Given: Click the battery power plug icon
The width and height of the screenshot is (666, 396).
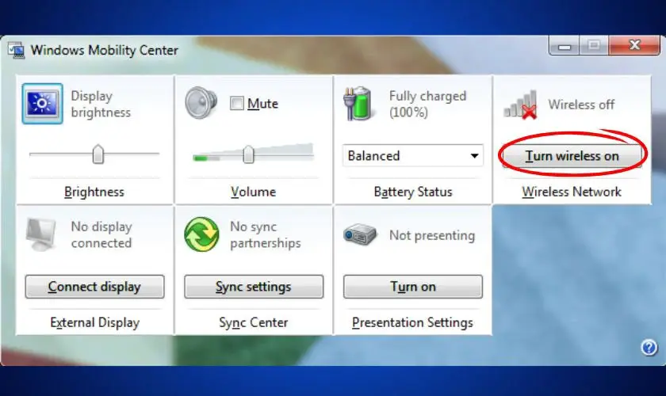Looking at the screenshot, I should click(x=358, y=104).
